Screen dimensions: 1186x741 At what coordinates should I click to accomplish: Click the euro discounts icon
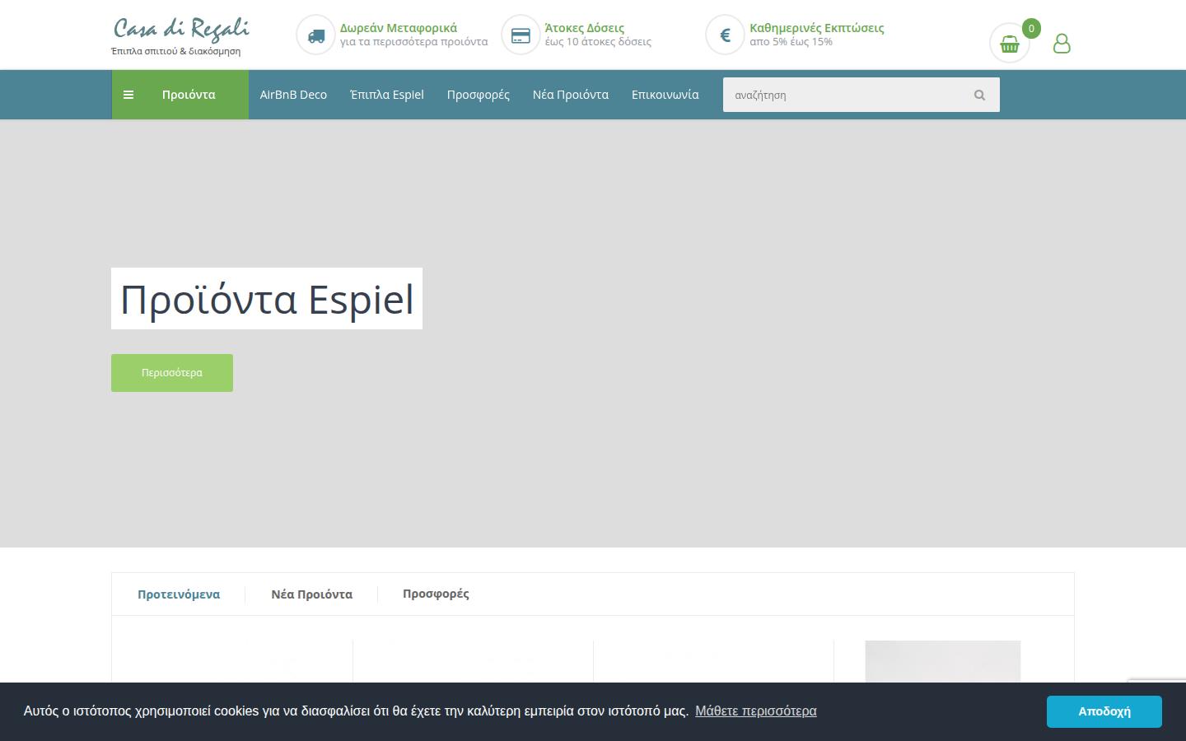click(726, 35)
